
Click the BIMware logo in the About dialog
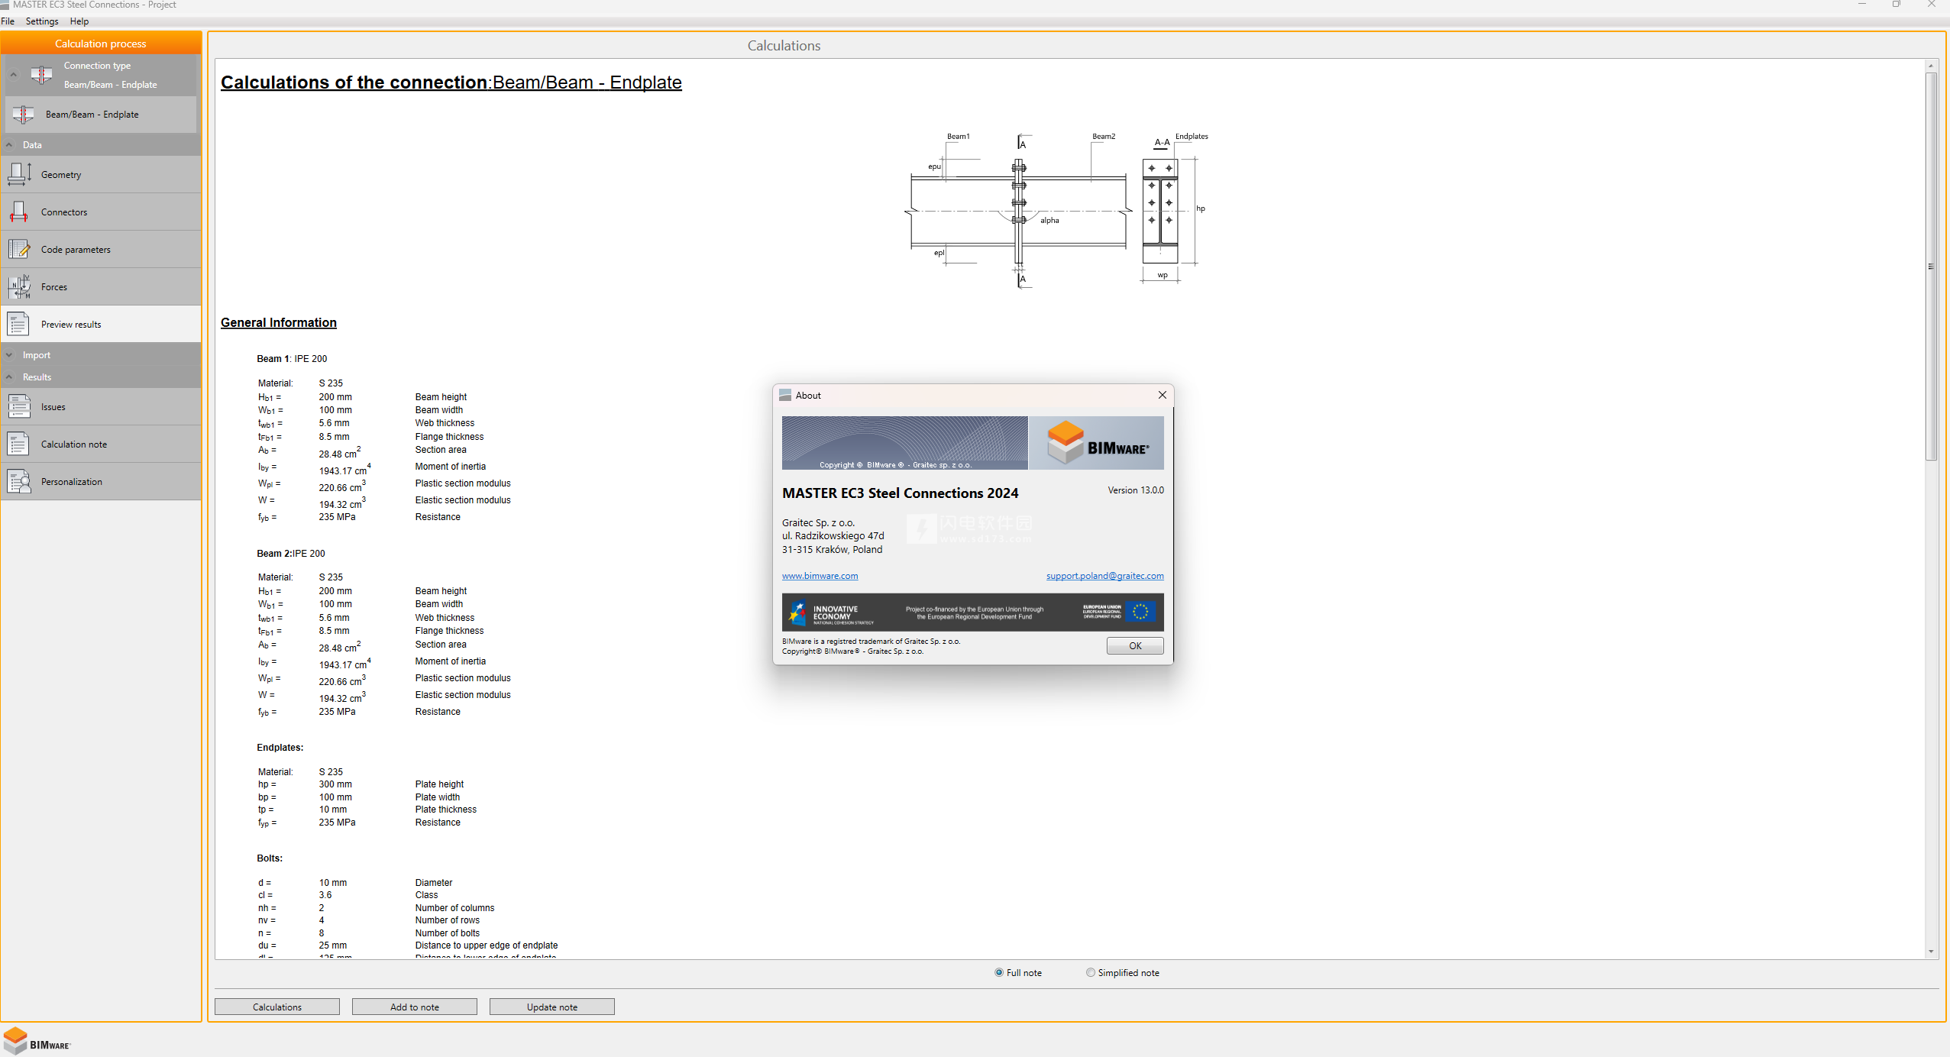[x=1096, y=443]
